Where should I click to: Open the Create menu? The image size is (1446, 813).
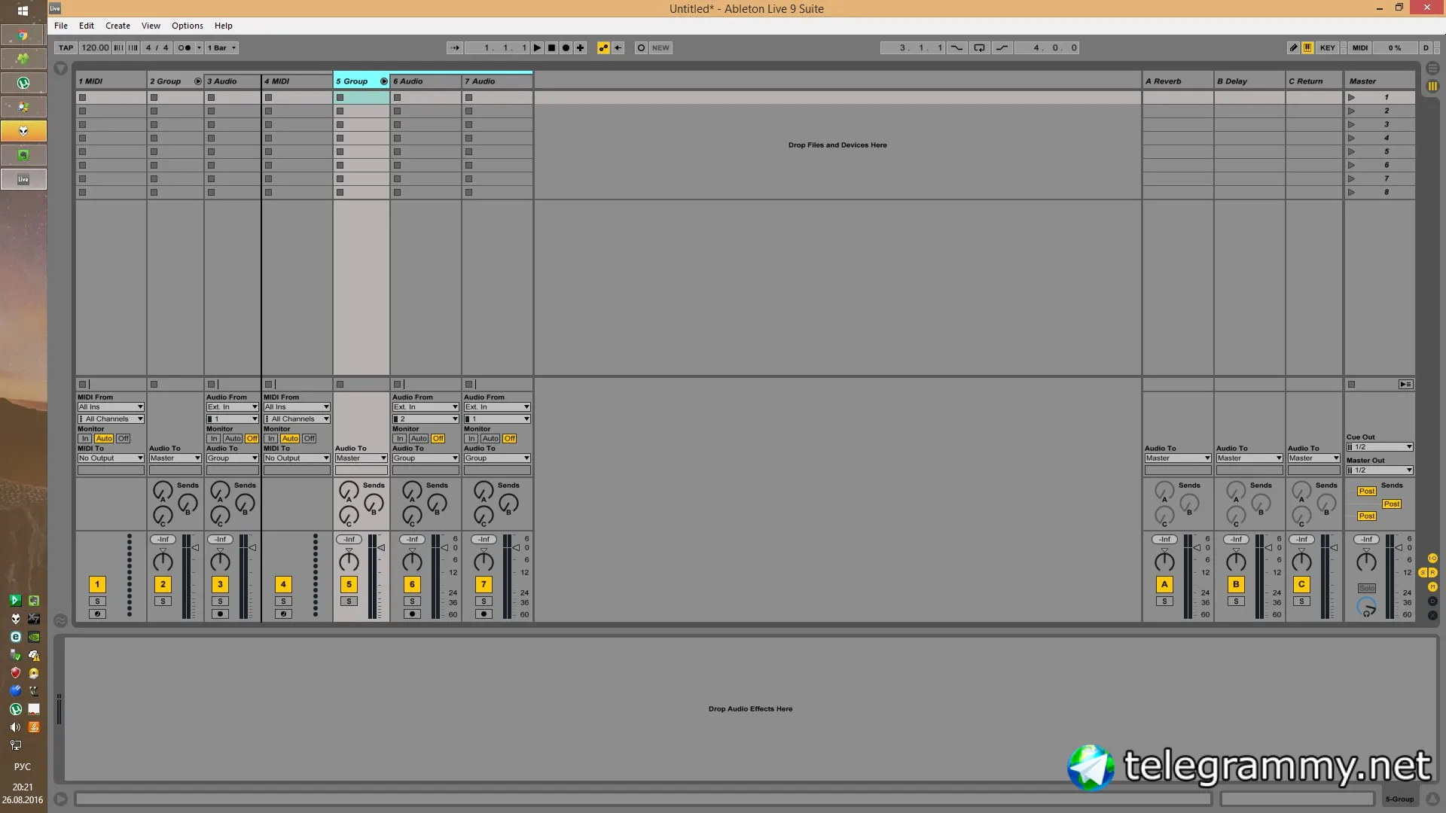tap(117, 26)
